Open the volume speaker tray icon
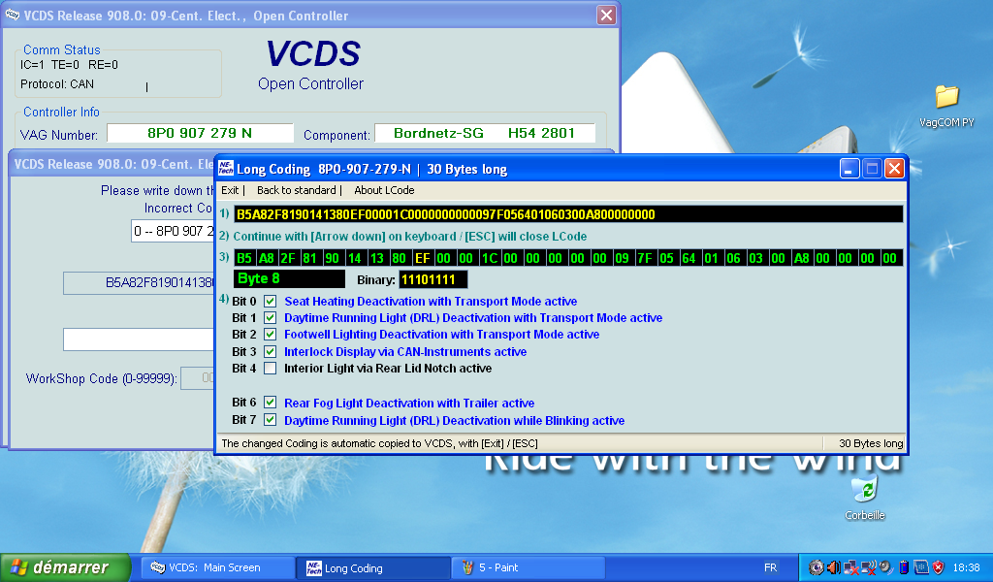 (834, 567)
